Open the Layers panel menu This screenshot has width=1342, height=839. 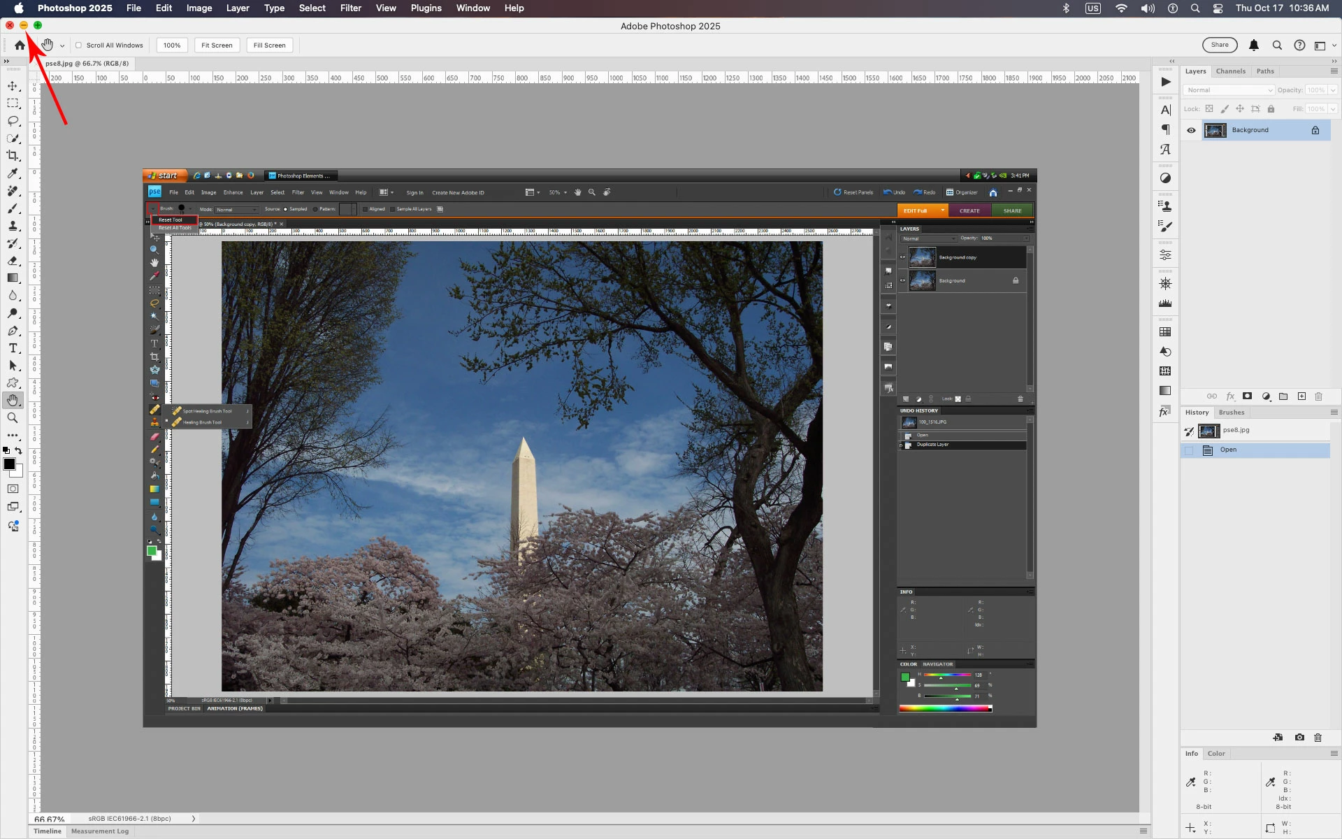pos(1334,71)
